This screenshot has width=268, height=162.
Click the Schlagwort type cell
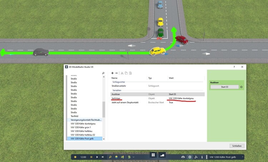[x=154, y=86]
